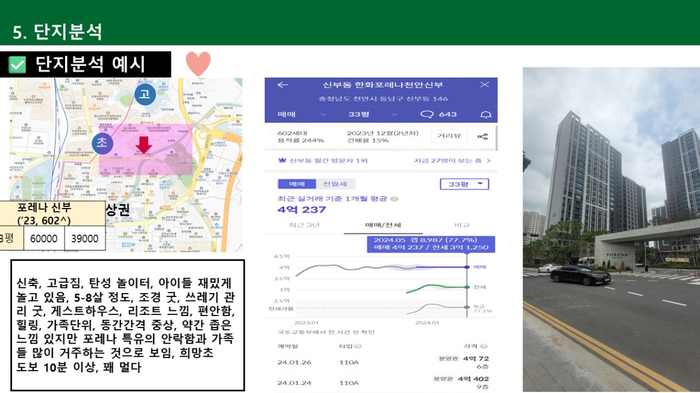Click the blue 매매 data point on chart
Viewport: 700px width, 393px height.
pos(466,267)
